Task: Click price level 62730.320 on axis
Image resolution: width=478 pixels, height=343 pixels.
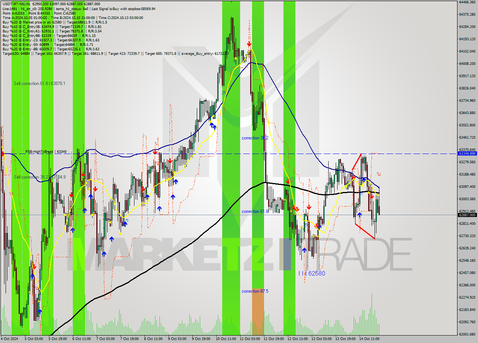Action: (467, 236)
